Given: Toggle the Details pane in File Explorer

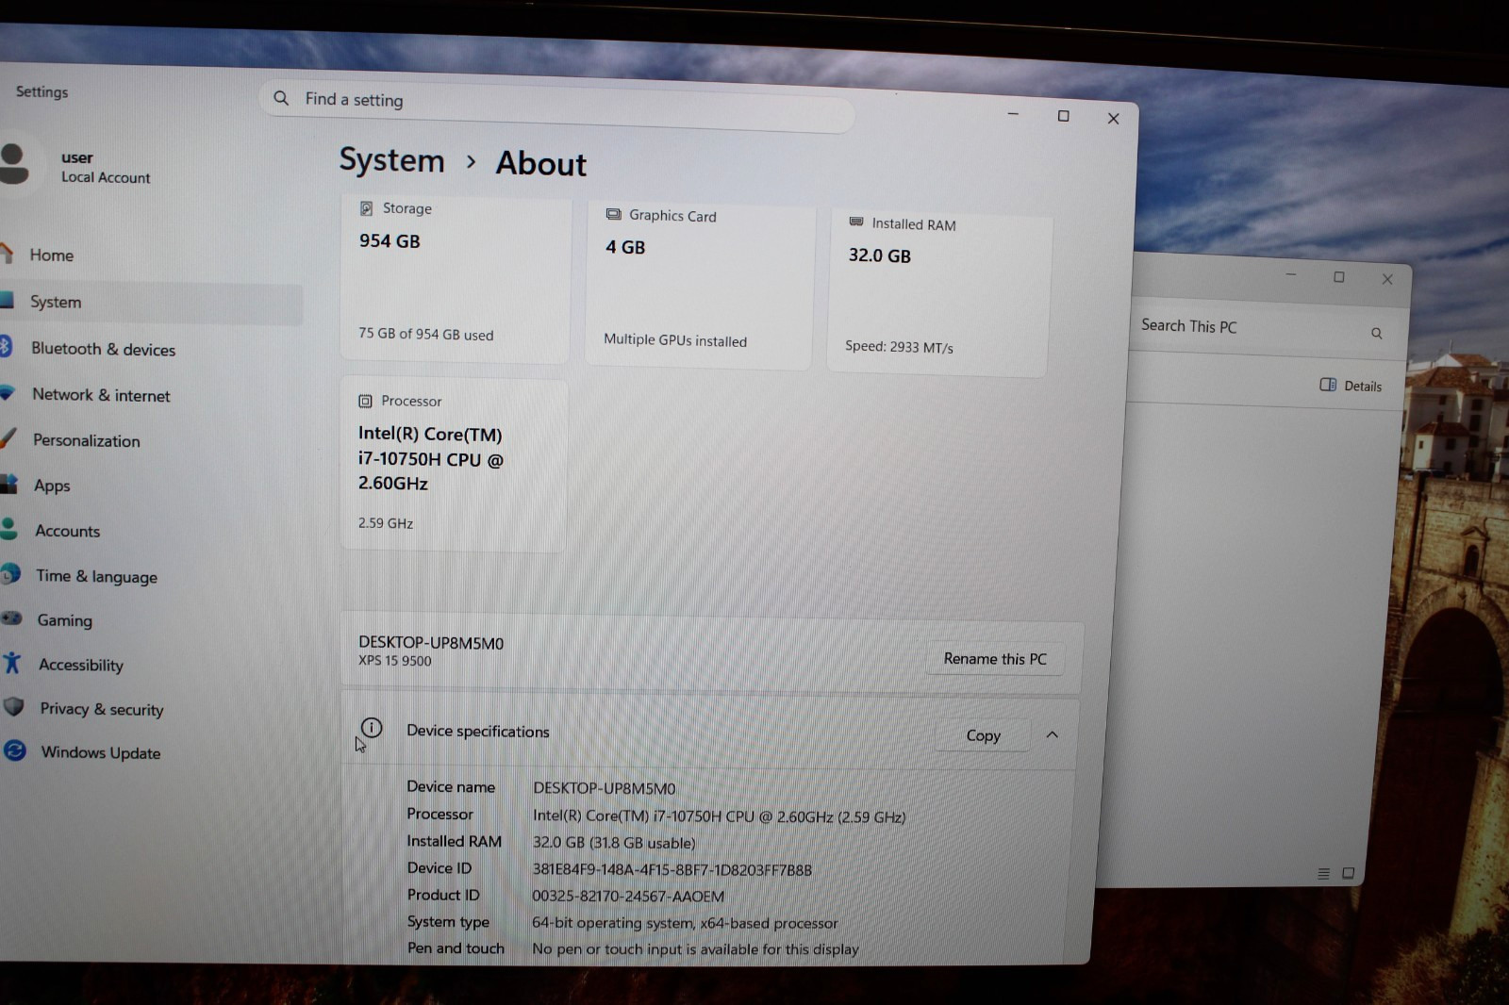Looking at the screenshot, I should 1351,386.
